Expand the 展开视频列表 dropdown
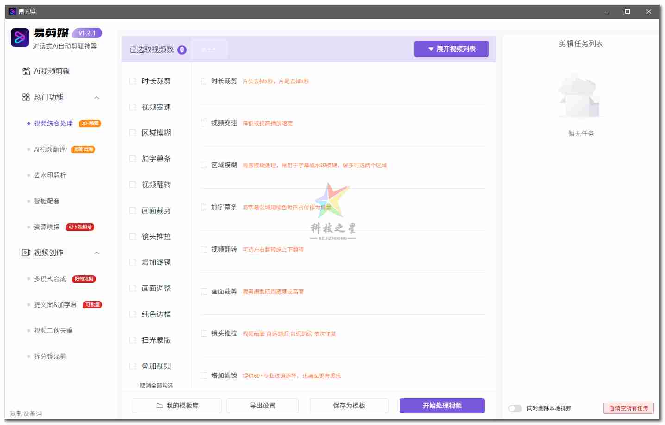 [451, 49]
